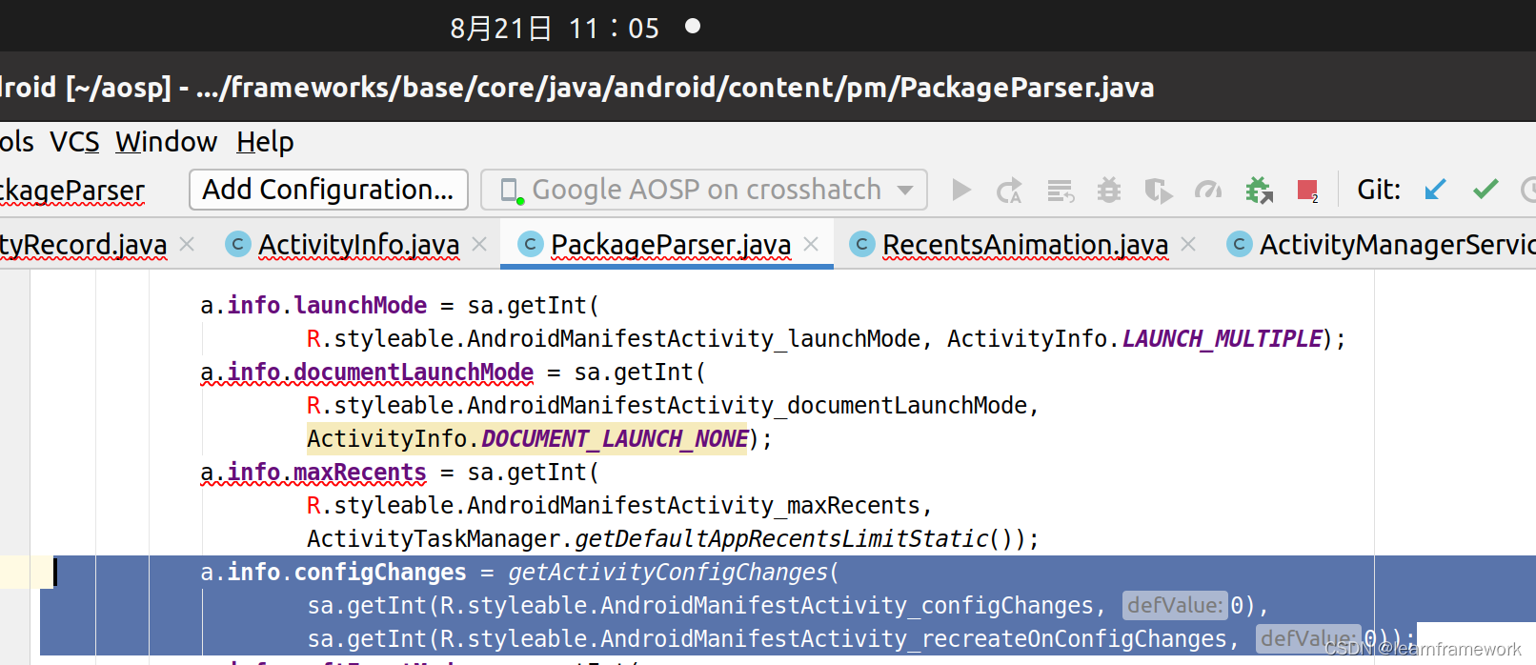This screenshot has width=1536, height=665.
Task: Click the Rerun with coverage icon
Action: pos(1009,191)
